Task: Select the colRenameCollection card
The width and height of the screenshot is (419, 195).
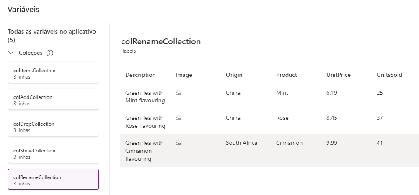Action: [x=53, y=180]
